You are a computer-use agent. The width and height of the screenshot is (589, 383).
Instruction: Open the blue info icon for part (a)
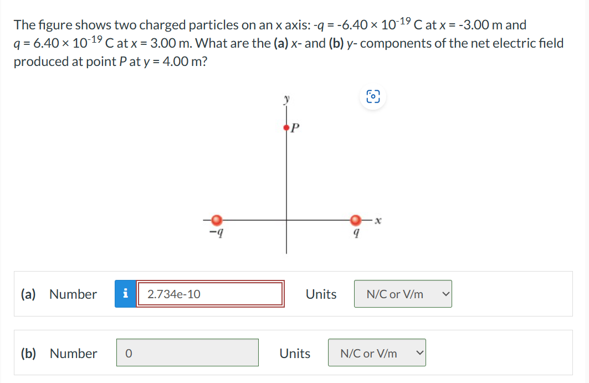125,294
